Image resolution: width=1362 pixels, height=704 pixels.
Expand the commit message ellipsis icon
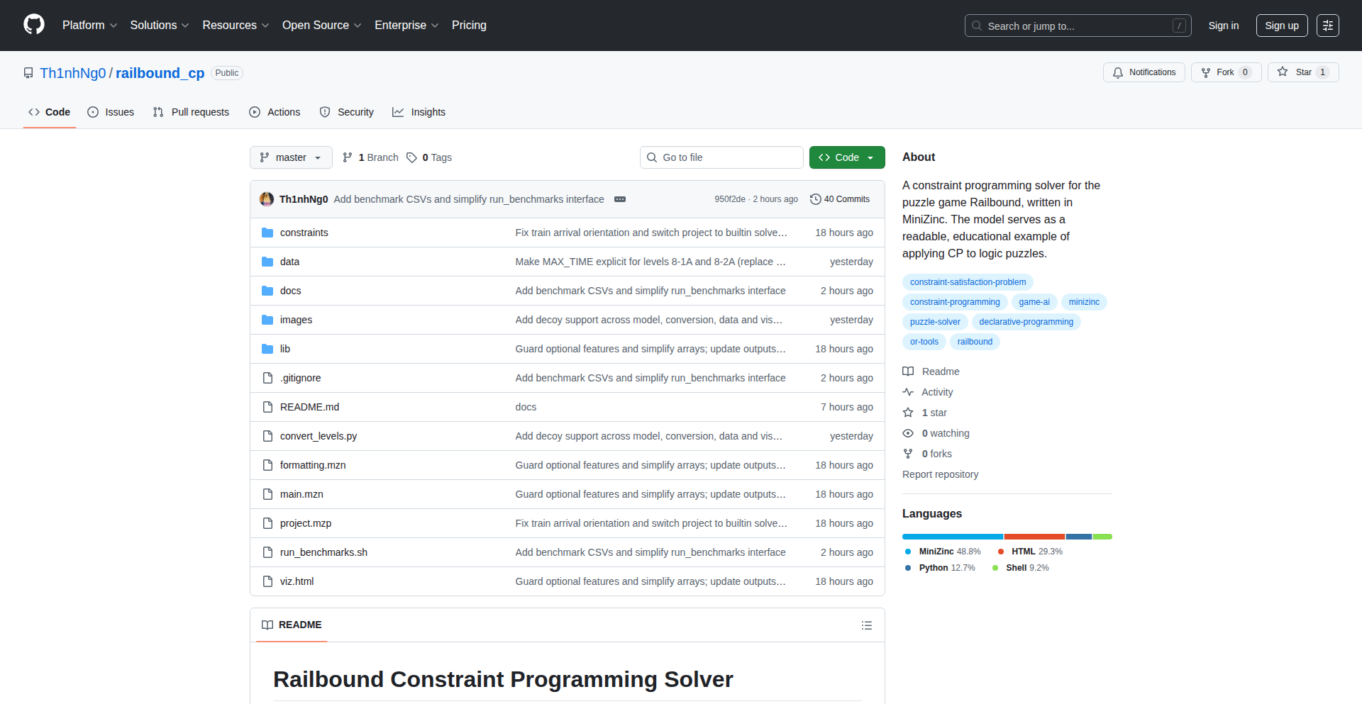pos(619,199)
